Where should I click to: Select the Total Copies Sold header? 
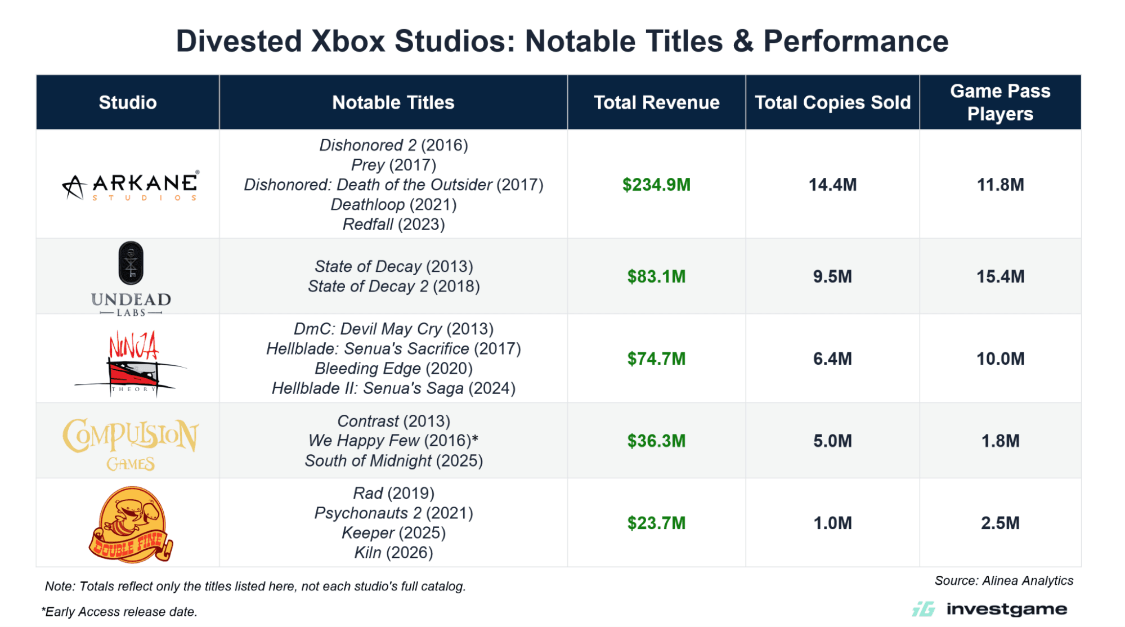pos(832,102)
